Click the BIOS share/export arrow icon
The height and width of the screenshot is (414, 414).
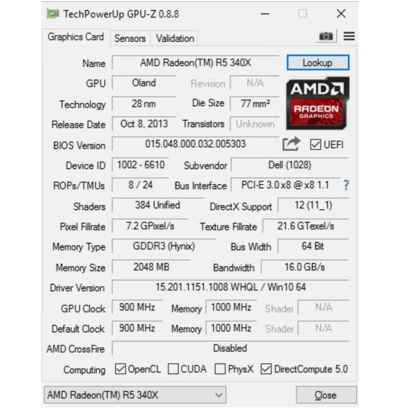(x=291, y=144)
